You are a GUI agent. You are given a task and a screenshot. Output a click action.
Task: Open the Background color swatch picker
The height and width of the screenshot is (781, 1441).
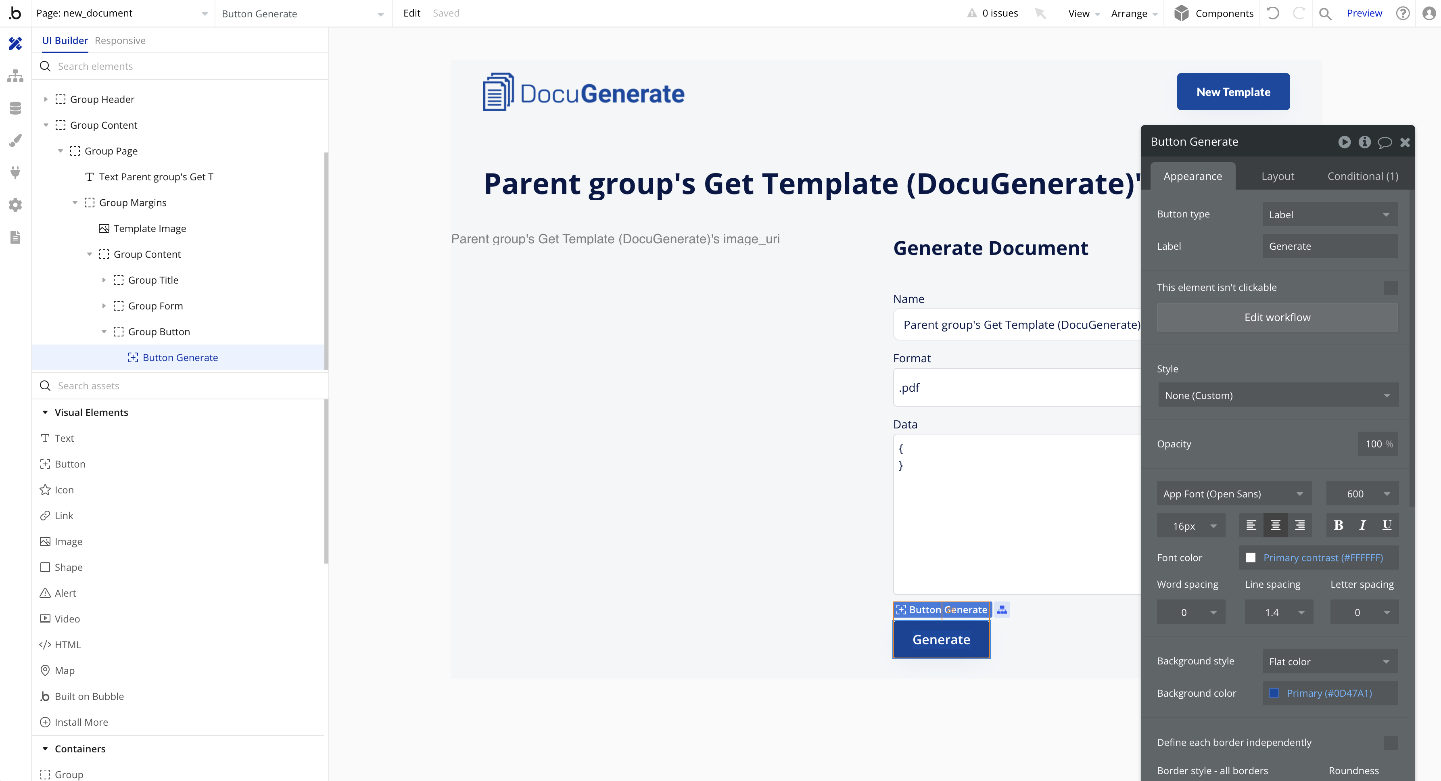(x=1275, y=693)
